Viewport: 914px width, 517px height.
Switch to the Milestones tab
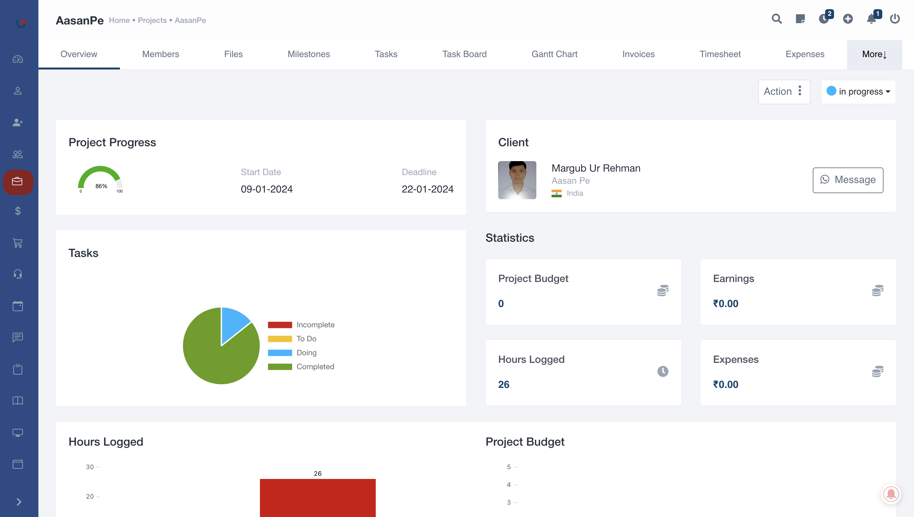[308, 54]
